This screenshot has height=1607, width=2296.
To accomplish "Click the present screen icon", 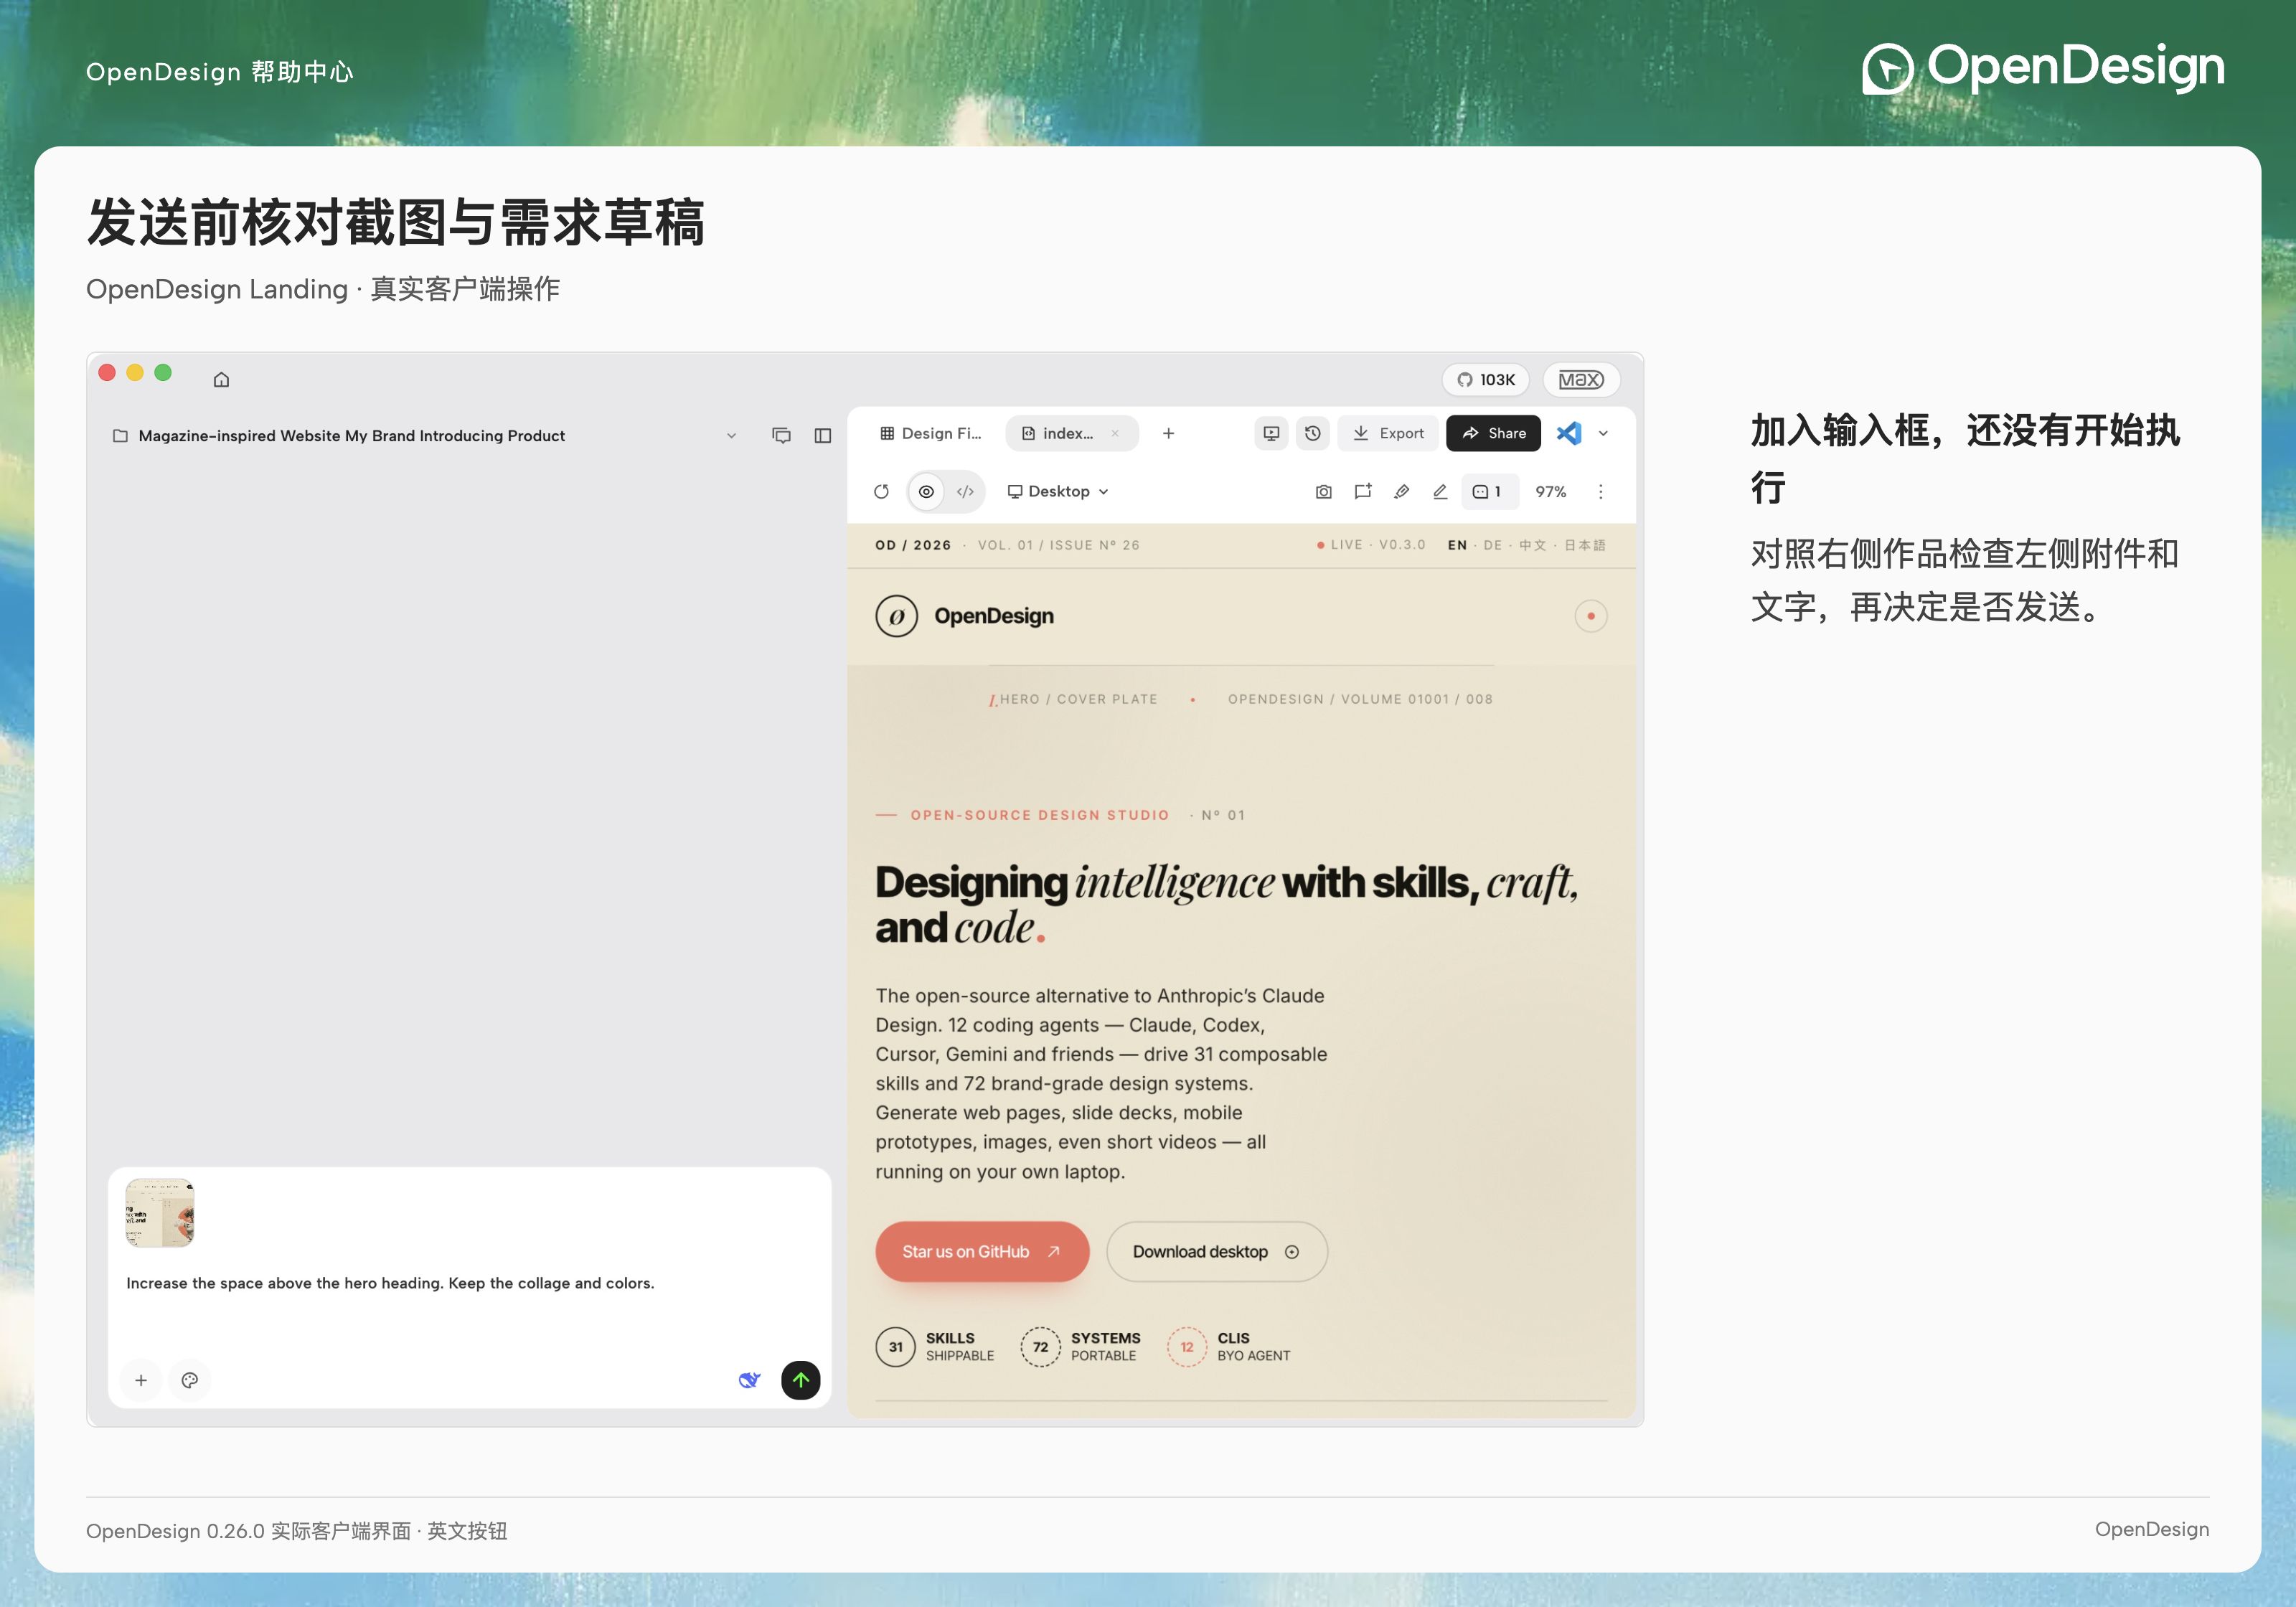I will [x=1271, y=433].
